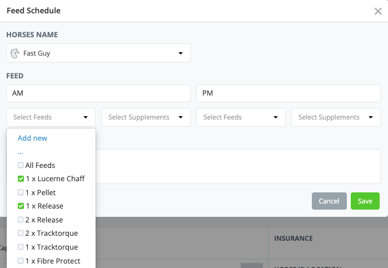Click the horse head icon beside Fast Guy
This screenshot has height=268, width=388.
coord(15,53)
